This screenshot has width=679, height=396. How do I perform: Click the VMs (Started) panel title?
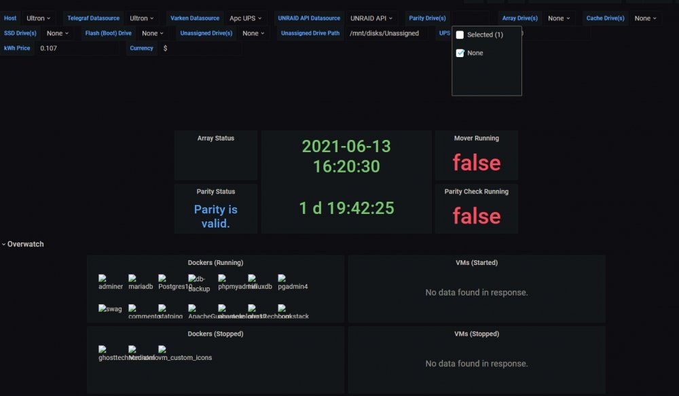[477, 263]
